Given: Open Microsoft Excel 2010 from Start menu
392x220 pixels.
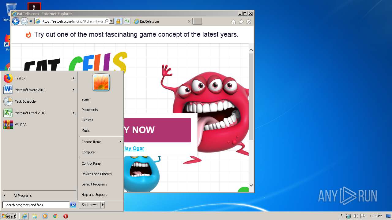Looking at the screenshot, I should 39,113.
